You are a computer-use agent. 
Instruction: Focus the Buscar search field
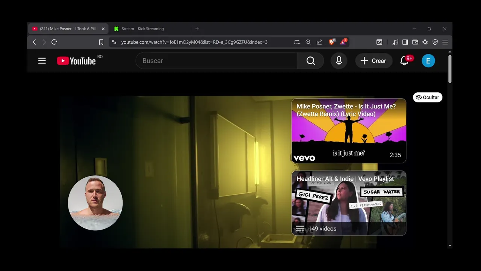click(216, 61)
